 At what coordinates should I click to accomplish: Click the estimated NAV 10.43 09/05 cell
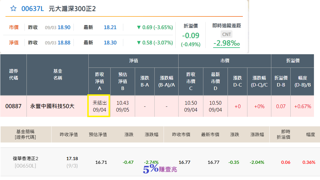coord(123,106)
